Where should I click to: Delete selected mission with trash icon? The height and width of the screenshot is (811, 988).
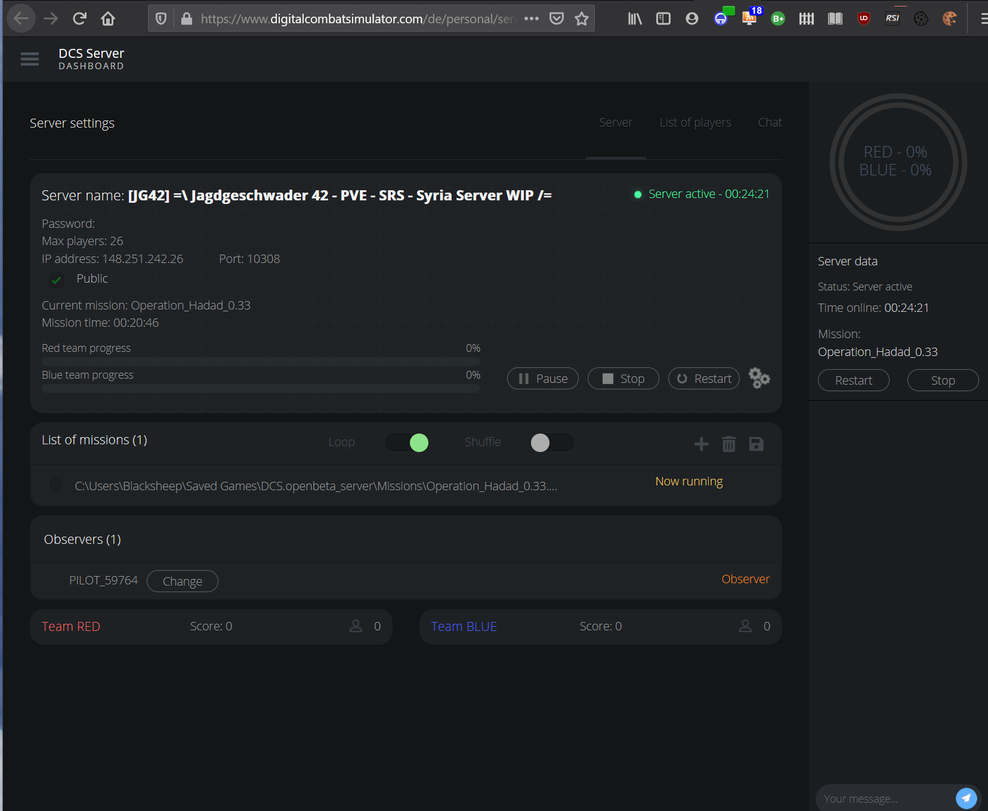coord(729,444)
